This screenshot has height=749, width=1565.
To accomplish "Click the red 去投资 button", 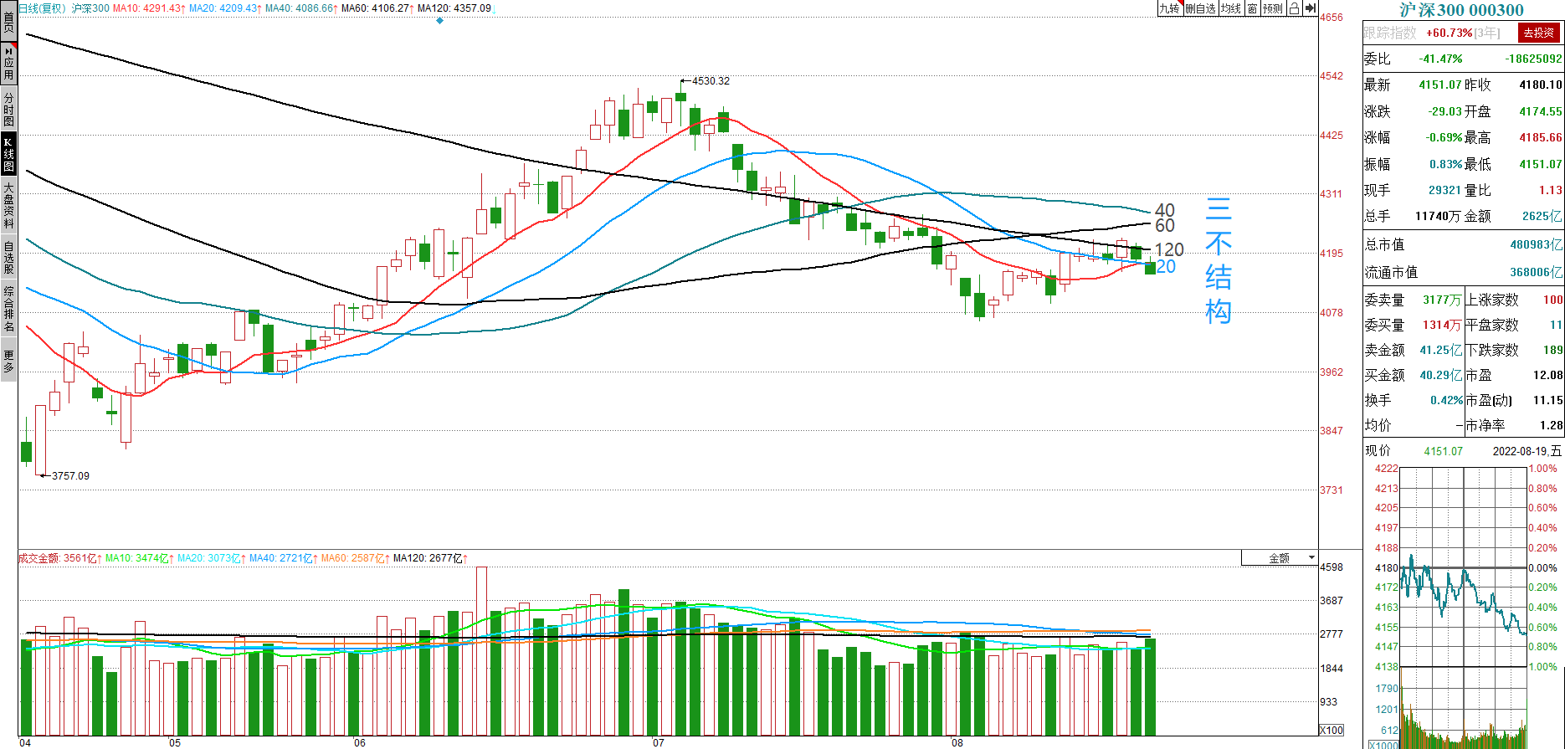I will [x=1538, y=33].
